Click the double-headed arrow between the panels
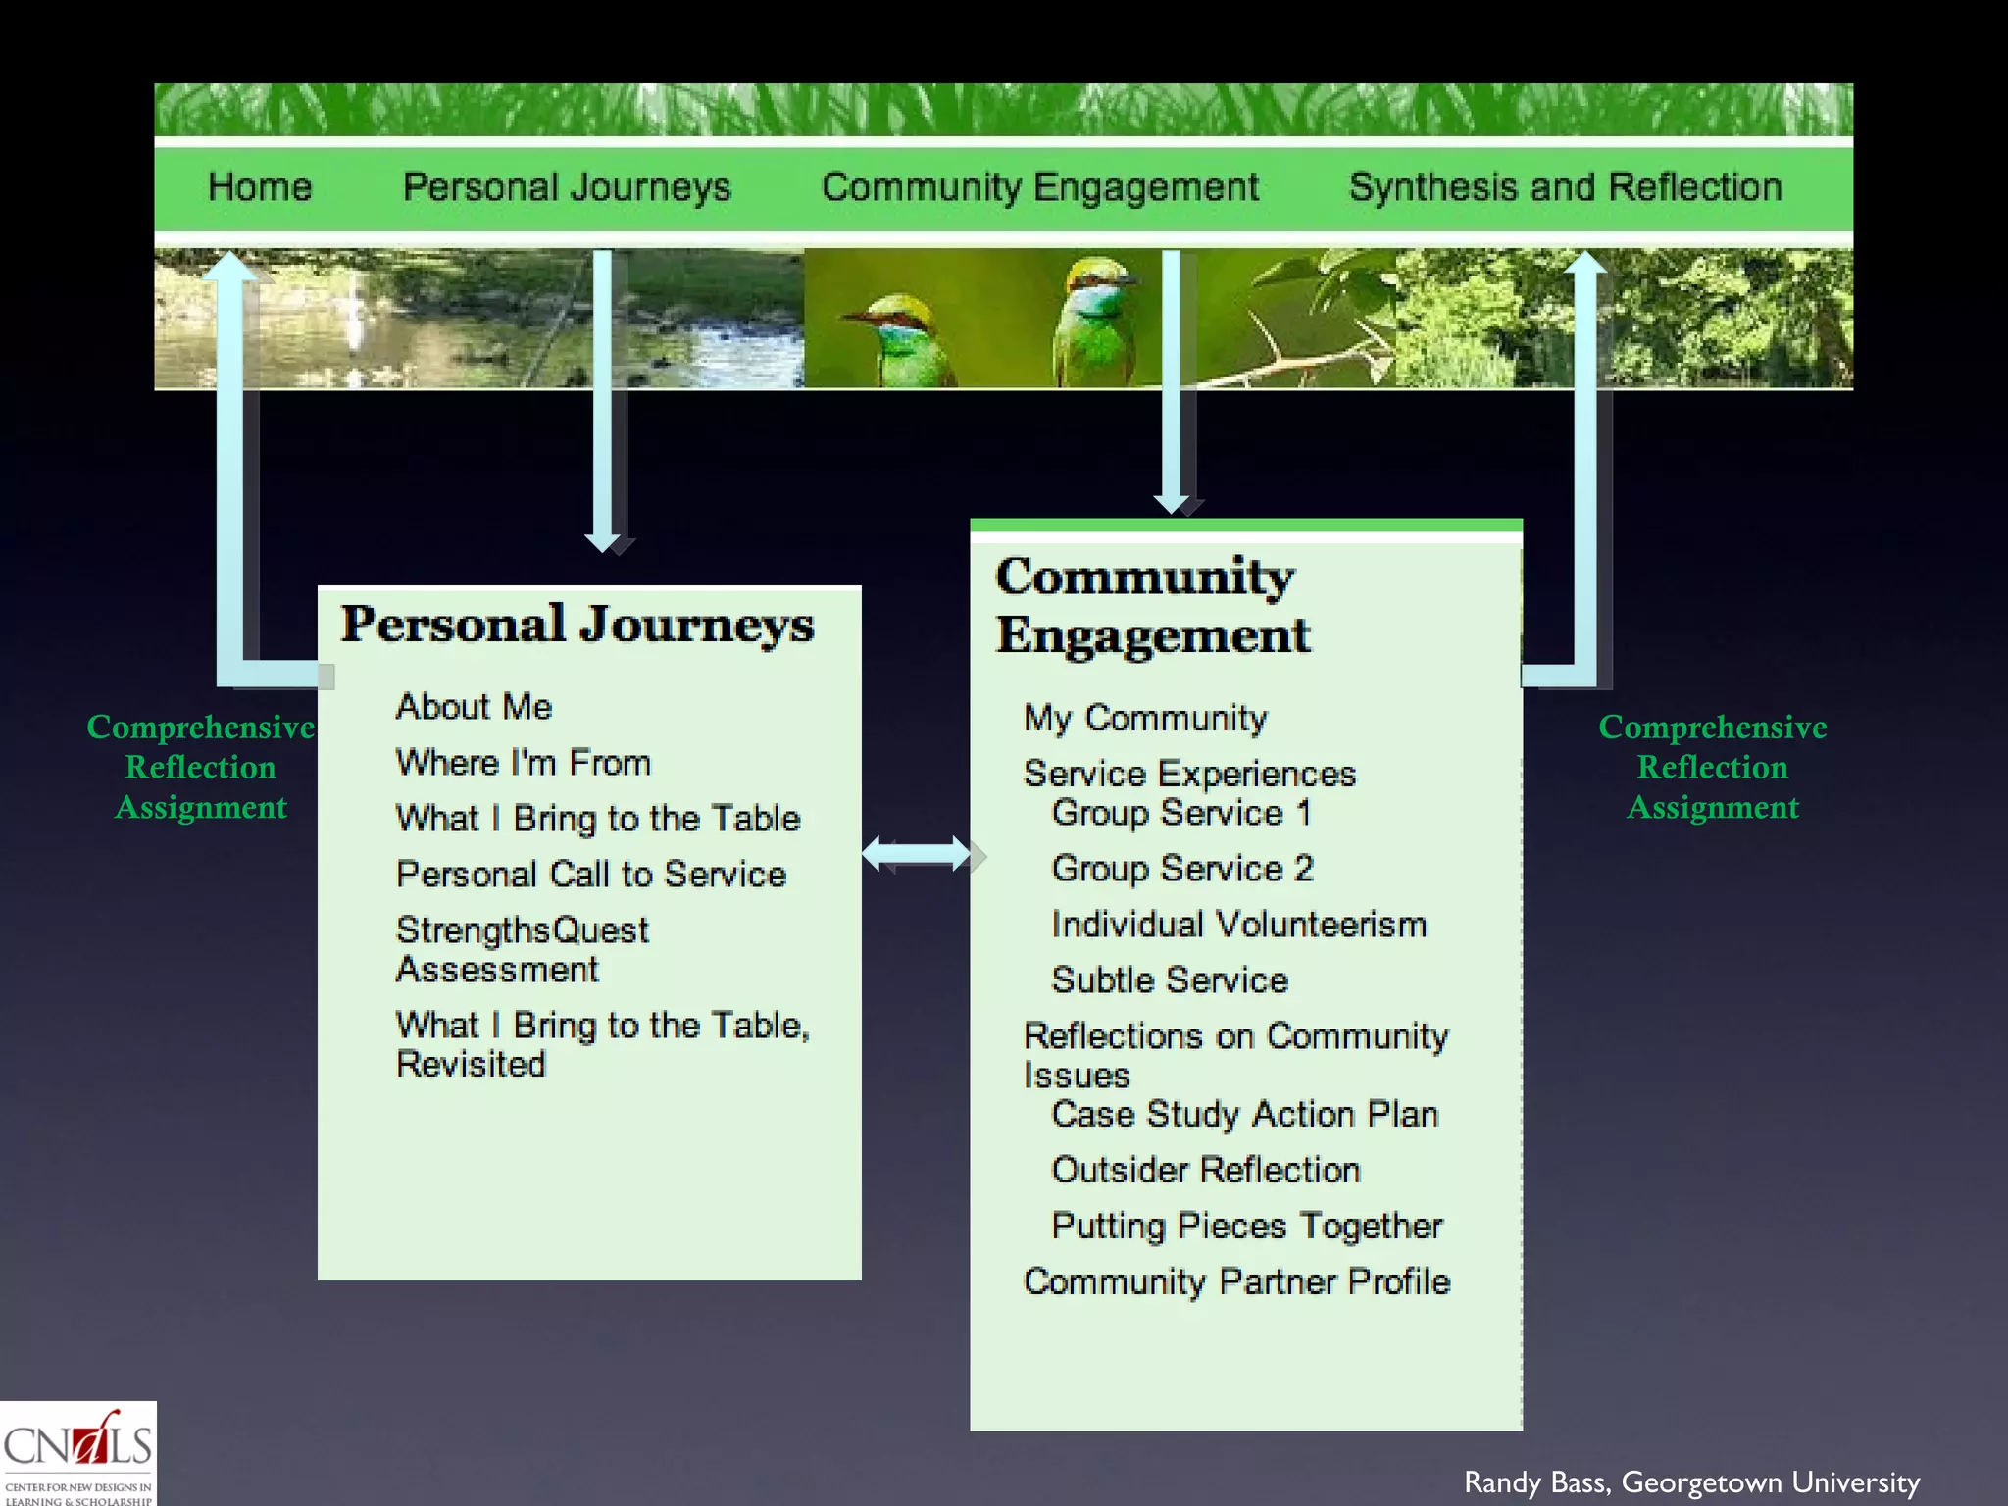 click(917, 854)
